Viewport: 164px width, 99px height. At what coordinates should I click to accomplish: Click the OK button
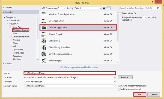[140, 95]
